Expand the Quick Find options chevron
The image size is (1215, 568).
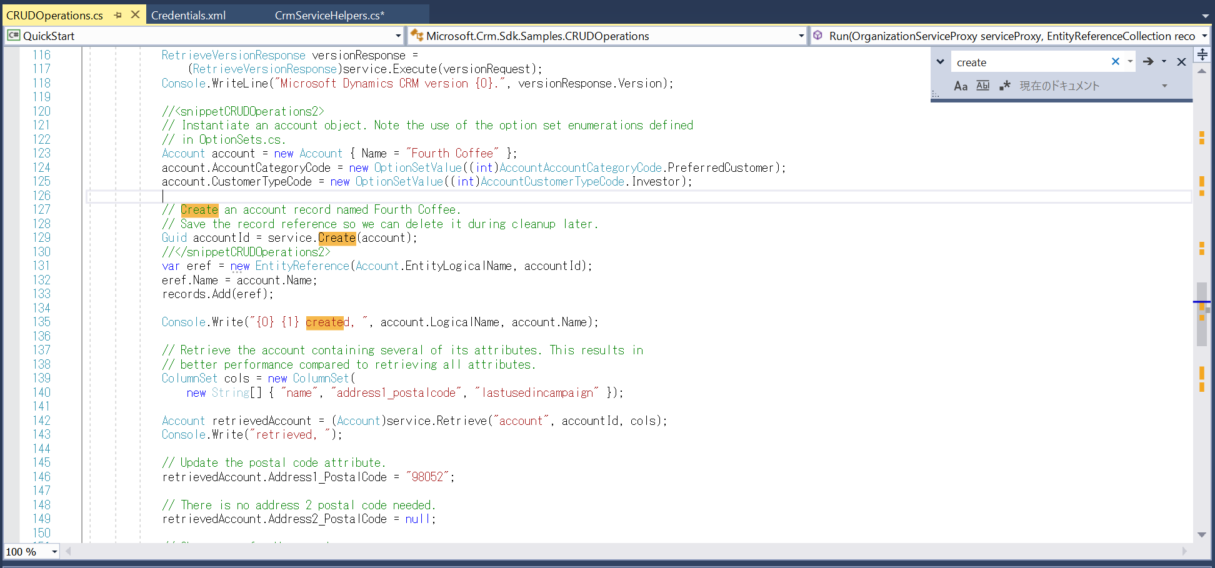click(940, 61)
